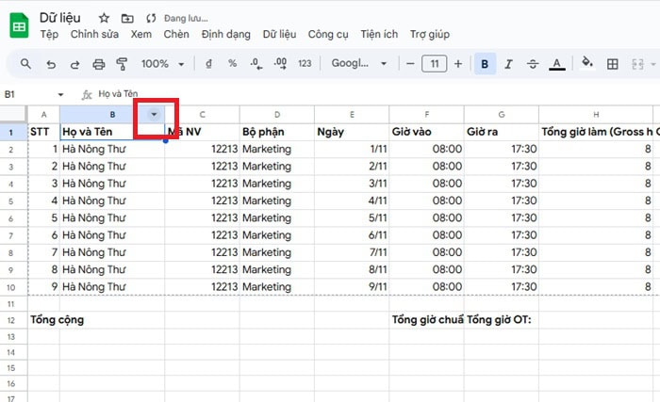The image size is (660, 402).
Task: Open the Dữ liệu menu
Action: 280,35
